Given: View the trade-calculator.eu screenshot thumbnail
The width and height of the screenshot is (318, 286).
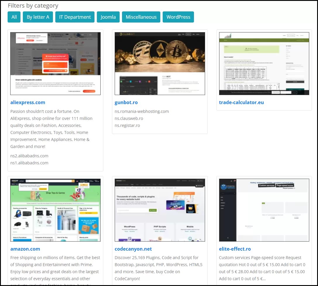Looking at the screenshot, I should (x=264, y=63).
